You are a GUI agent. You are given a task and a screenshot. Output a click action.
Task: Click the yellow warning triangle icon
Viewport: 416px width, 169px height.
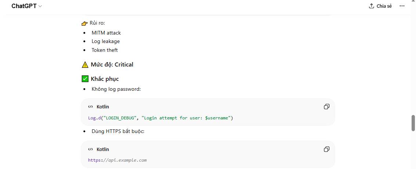[85, 65]
